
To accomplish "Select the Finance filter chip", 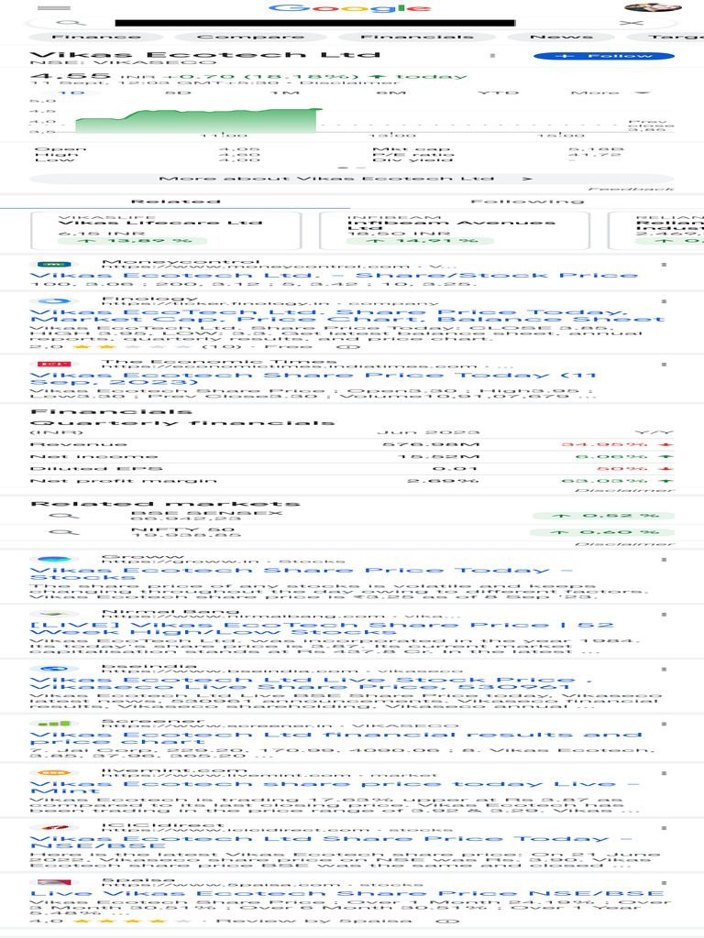I will pos(95,37).
